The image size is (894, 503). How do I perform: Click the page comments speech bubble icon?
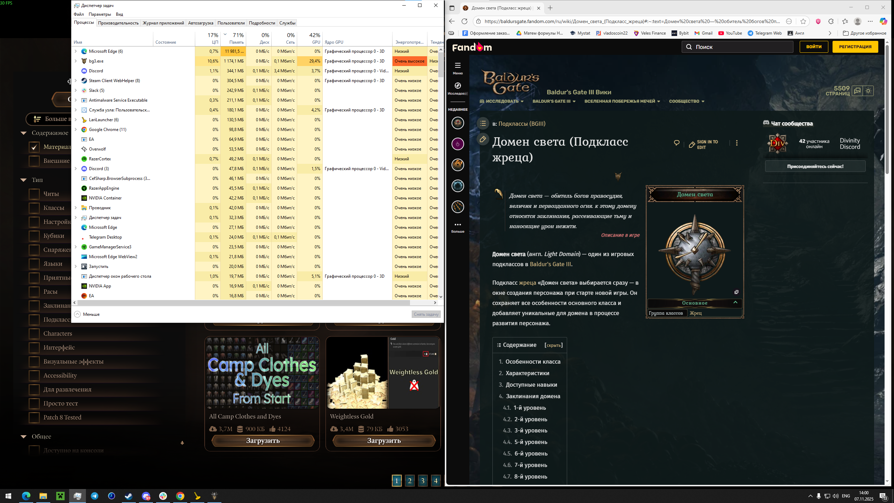pyautogui.click(x=677, y=143)
